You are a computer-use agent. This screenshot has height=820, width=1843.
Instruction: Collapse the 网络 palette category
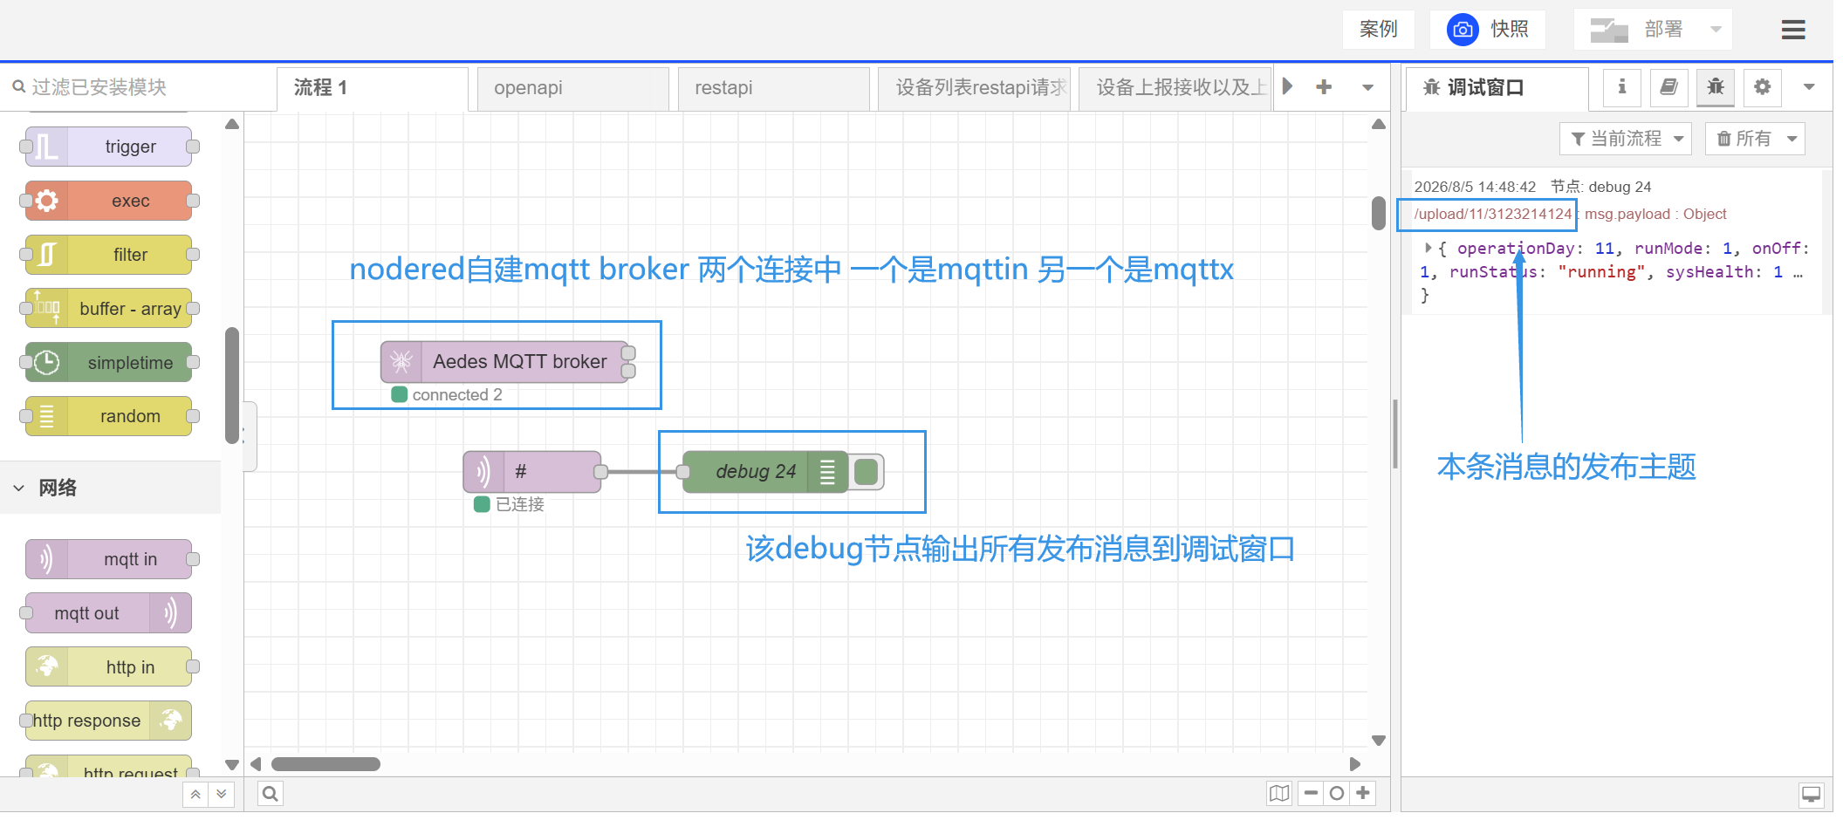(110, 488)
